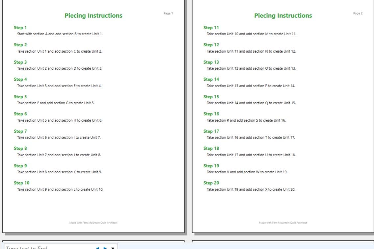Click the line ending 'to create Unit 8.'

coord(59,155)
